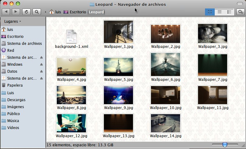The width and height of the screenshot is (246, 149).
Task: Select Wallpaper_5.jpg thumbnail
Action: (x=118, y=67)
